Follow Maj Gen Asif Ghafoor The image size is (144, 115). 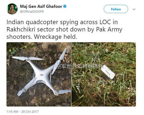click(116, 9)
